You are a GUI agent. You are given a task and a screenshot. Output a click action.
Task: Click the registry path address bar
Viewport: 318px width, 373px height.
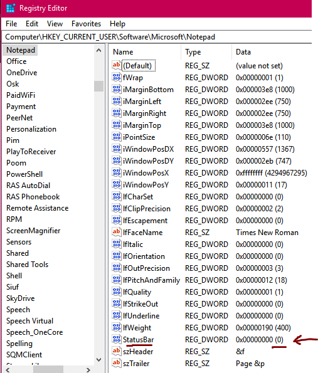coord(157,37)
